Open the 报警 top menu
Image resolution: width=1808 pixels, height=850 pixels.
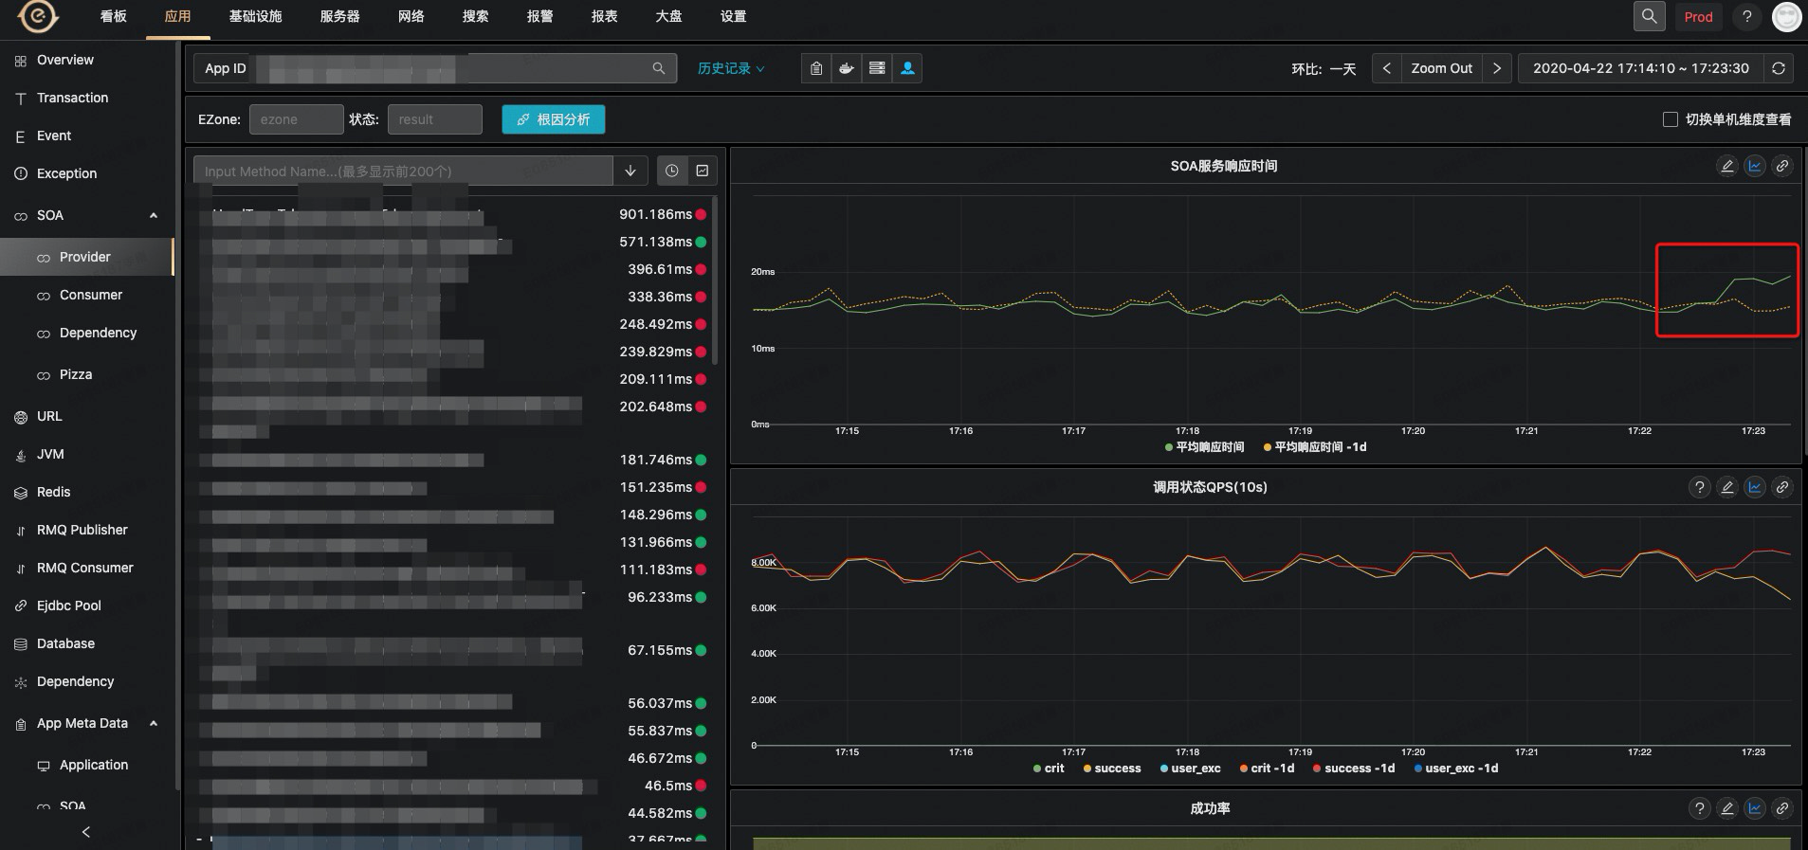[x=539, y=16]
